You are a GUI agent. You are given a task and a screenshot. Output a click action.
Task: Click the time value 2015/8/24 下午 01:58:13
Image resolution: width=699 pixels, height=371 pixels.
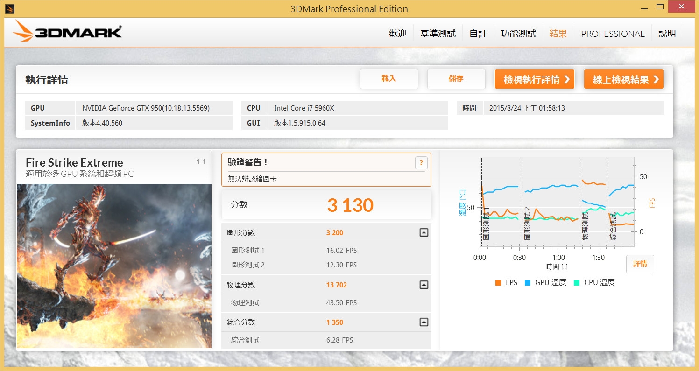(x=574, y=108)
